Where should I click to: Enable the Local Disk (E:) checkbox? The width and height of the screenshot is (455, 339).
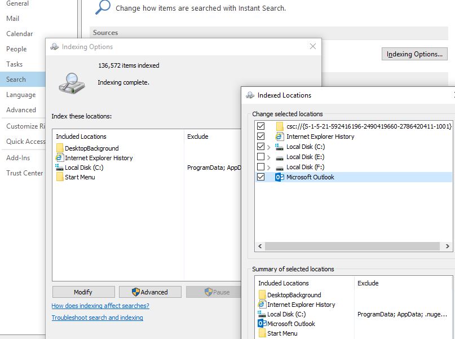(260, 157)
